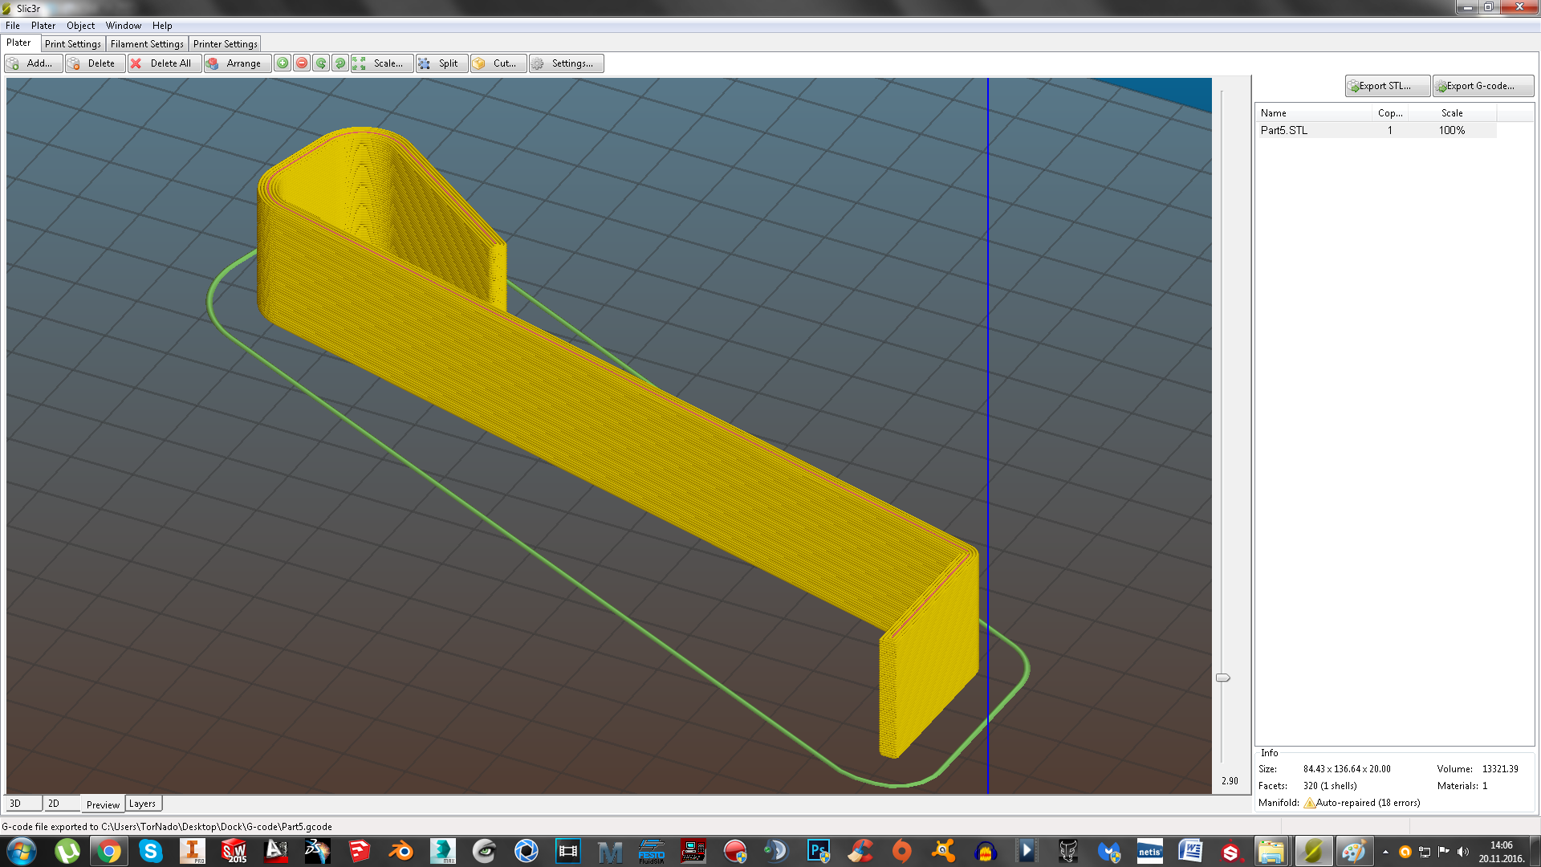The height and width of the screenshot is (867, 1541).
Task: Click the rotate clockwise icon
Action: click(340, 63)
